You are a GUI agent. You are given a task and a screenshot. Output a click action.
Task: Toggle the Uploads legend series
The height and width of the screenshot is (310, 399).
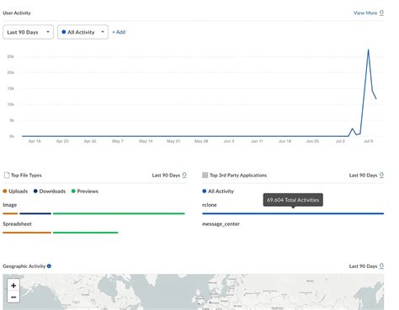pos(15,192)
